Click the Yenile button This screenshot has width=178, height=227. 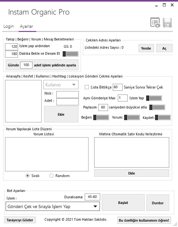[x=146, y=48]
